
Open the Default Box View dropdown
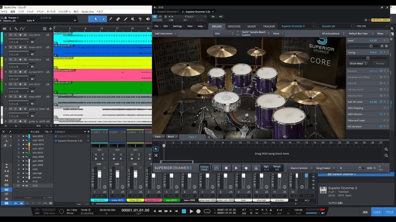[361, 34]
